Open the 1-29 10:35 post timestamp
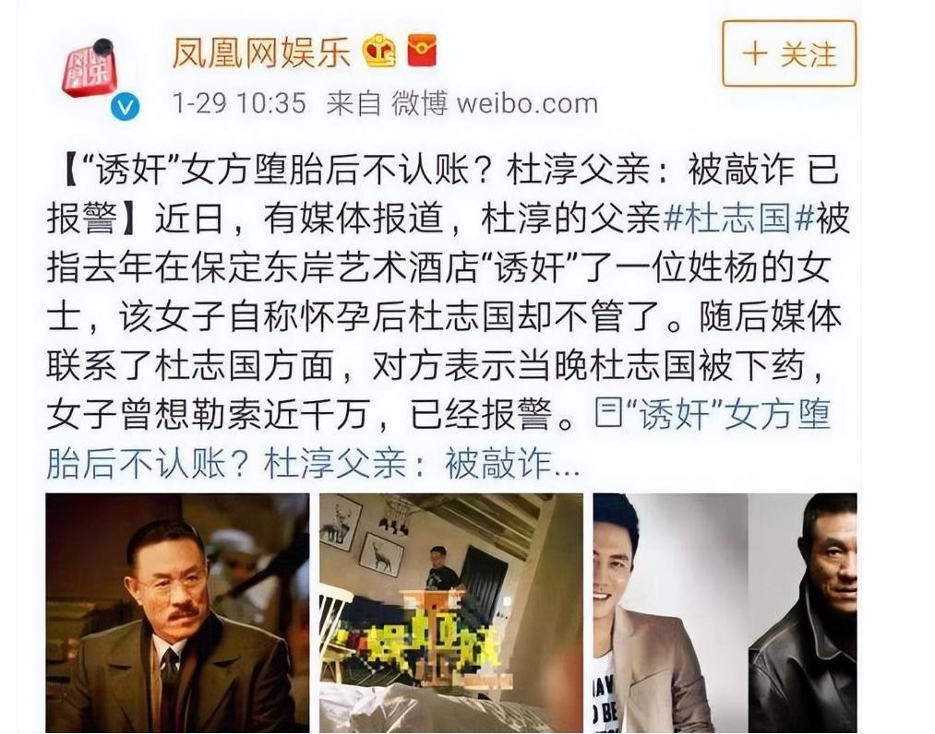Viewport: 935px width, 734px height. (239, 103)
